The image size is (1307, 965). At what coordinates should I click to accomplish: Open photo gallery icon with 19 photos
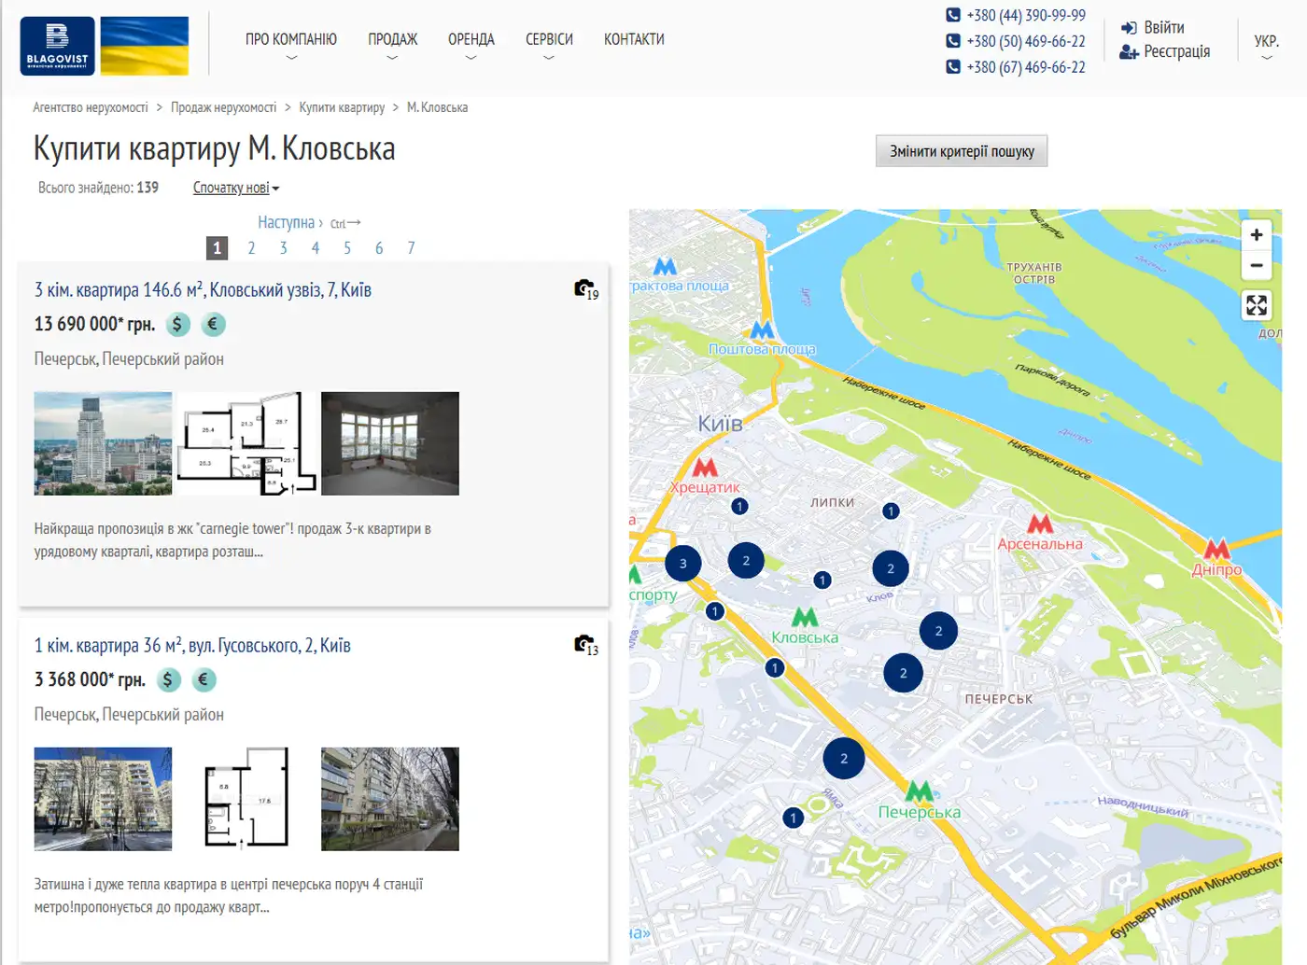586,289
